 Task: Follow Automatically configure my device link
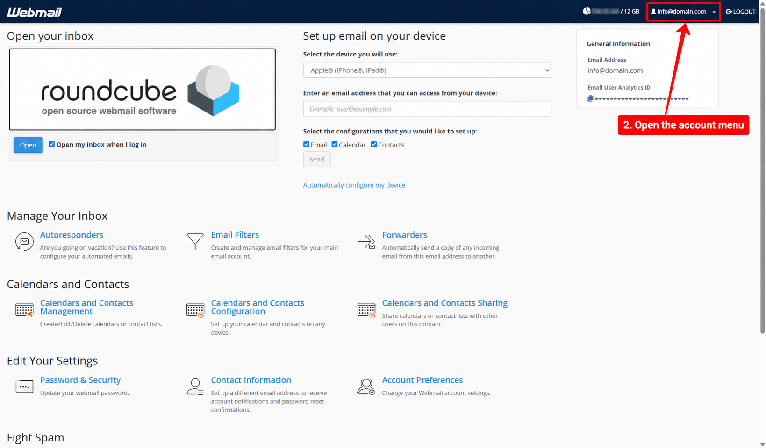tap(354, 185)
